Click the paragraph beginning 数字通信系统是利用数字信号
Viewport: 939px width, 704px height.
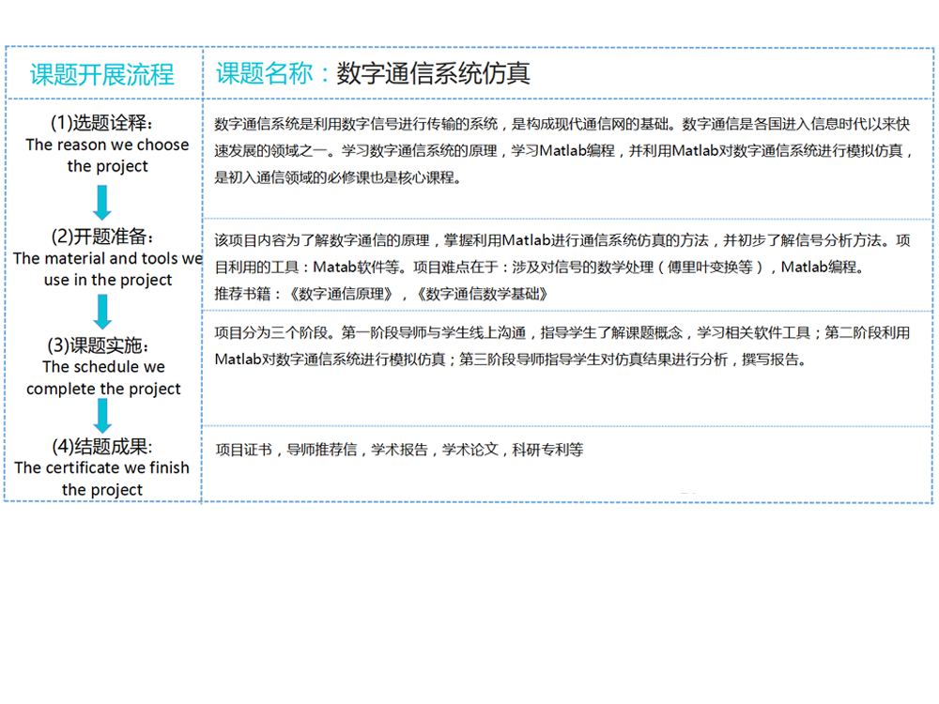562,150
